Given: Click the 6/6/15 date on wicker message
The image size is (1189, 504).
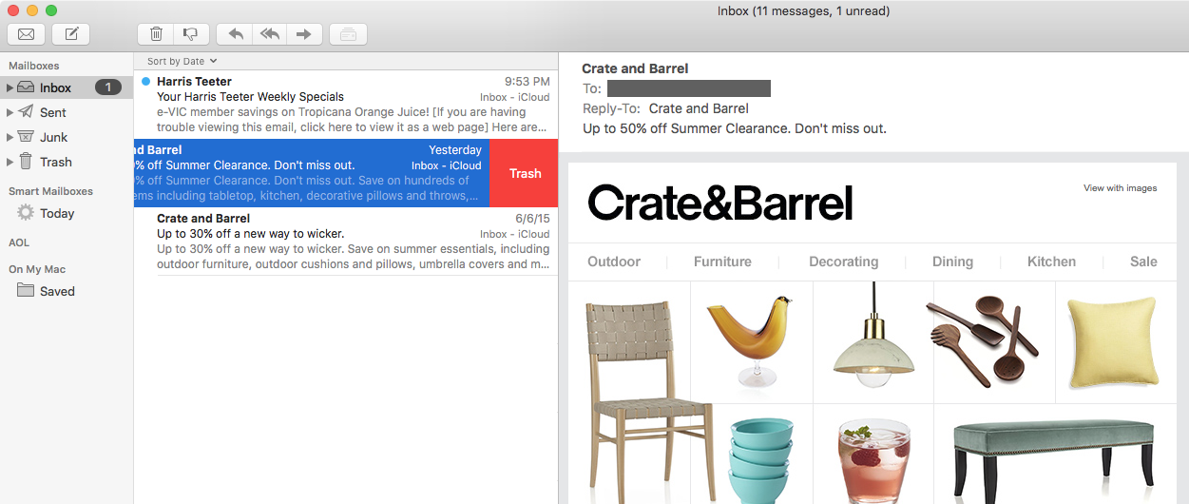Looking at the screenshot, I should (x=532, y=219).
